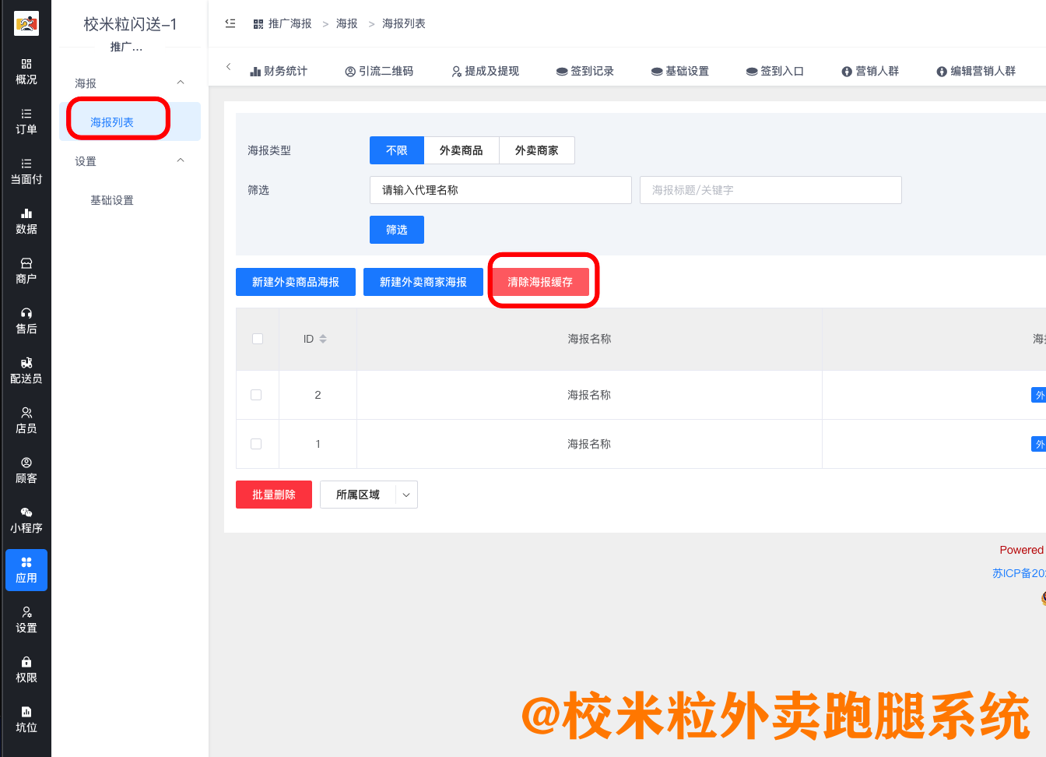Collapse the 海报 menu group
The height and width of the screenshot is (757, 1046).
181,83
